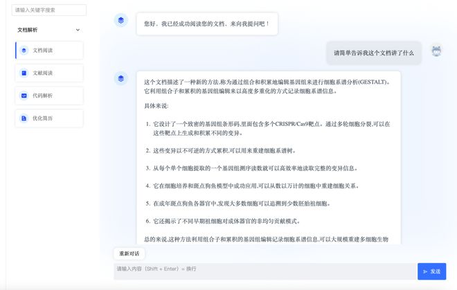Viewport: 457px width, 290px height.
Task: Click the user avatar icon
Action: 436,51
